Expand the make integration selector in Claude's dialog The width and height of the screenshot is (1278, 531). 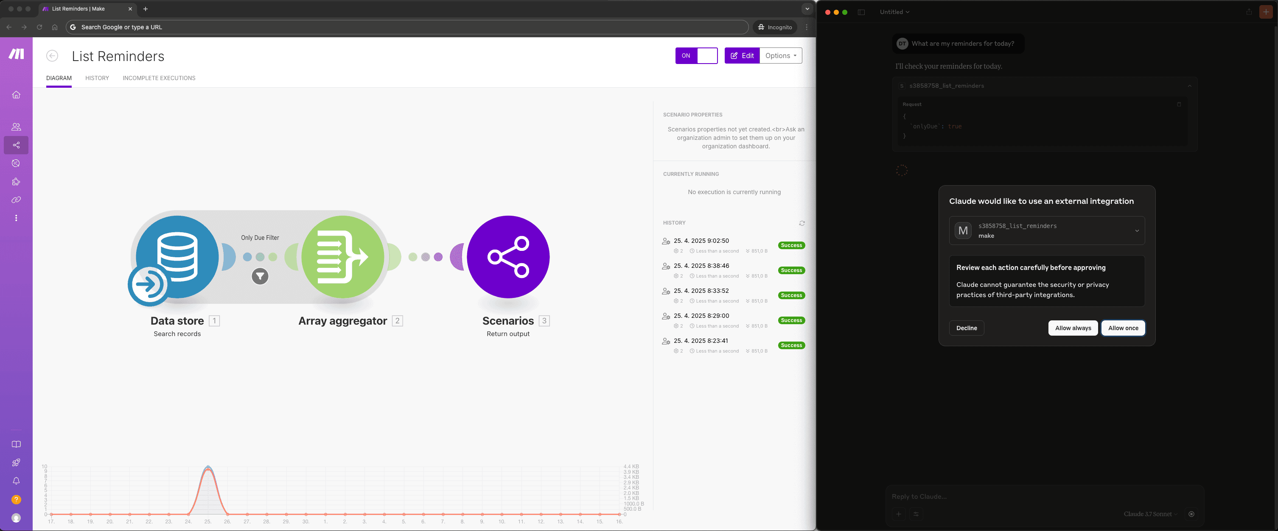pos(1138,231)
